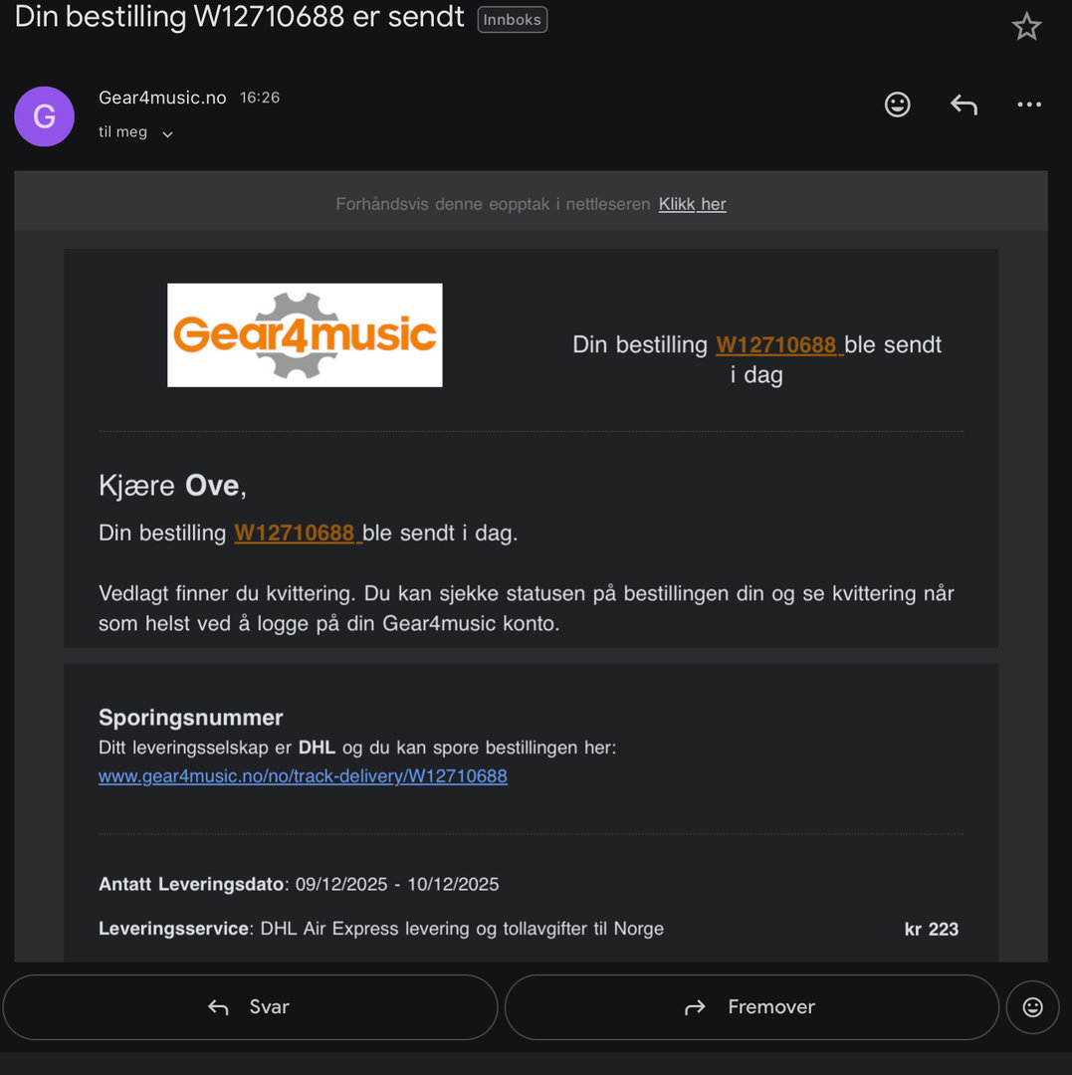
Task: Click the 16:26 timestamp
Action: click(x=260, y=98)
